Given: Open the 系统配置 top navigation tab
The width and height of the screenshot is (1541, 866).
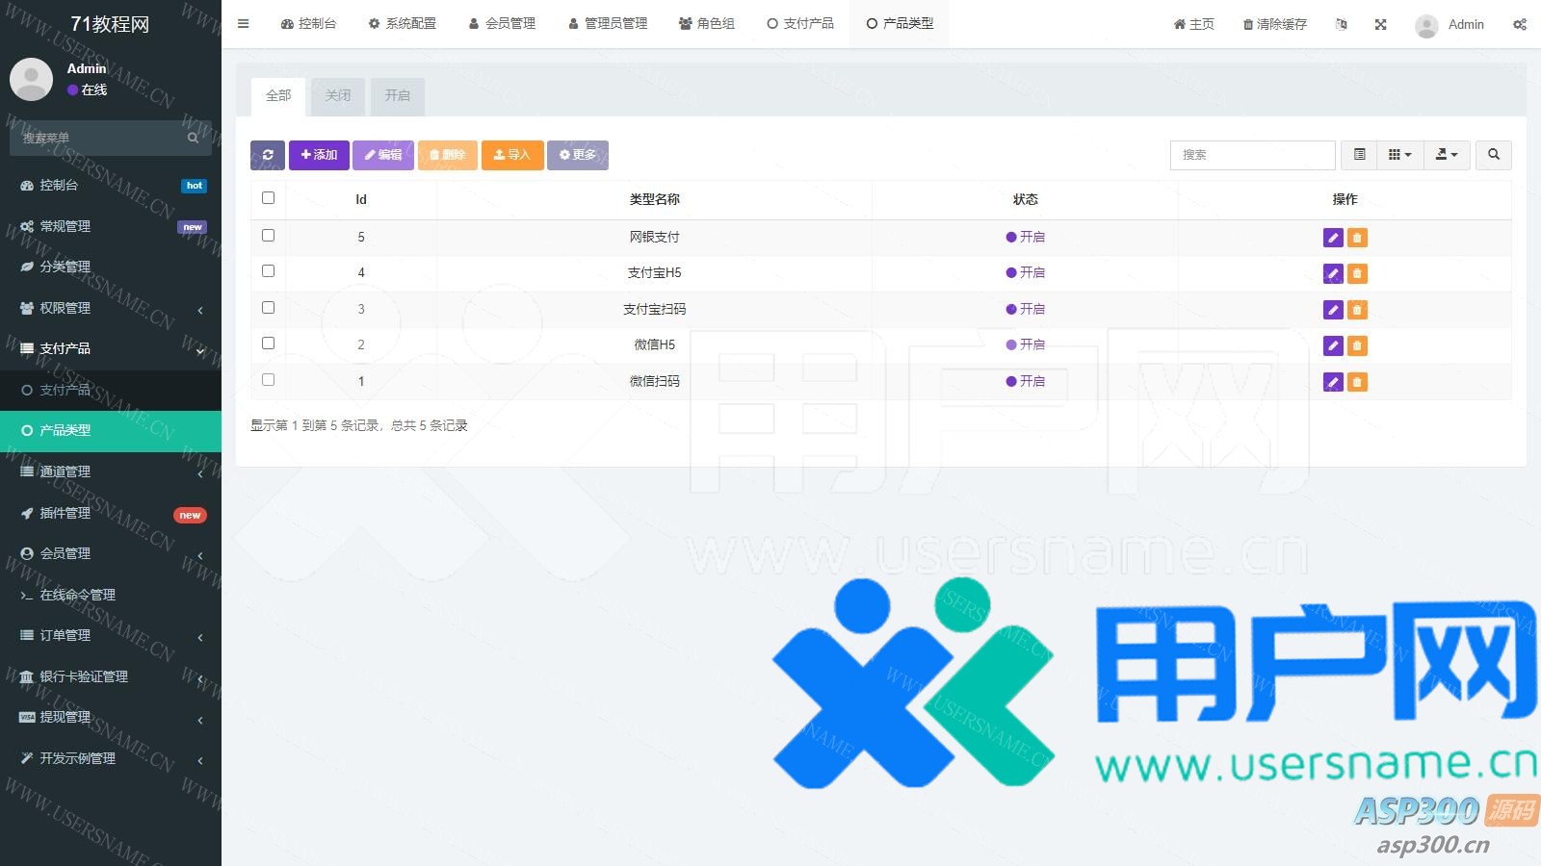Looking at the screenshot, I should 402,24.
